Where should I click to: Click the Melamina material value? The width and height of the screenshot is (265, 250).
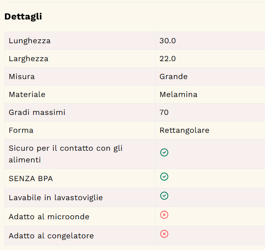tap(178, 95)
